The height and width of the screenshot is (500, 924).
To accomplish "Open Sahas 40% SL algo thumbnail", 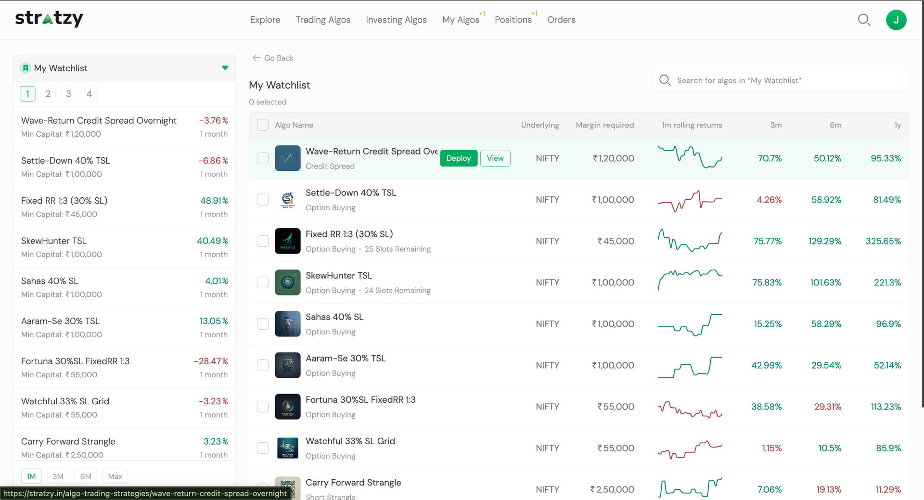I will (x=288, y=324).
